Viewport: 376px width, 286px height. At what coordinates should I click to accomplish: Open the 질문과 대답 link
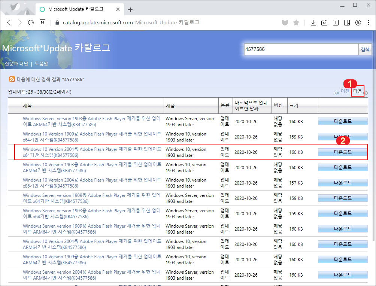pyautogui.click(x=16, y=64)
